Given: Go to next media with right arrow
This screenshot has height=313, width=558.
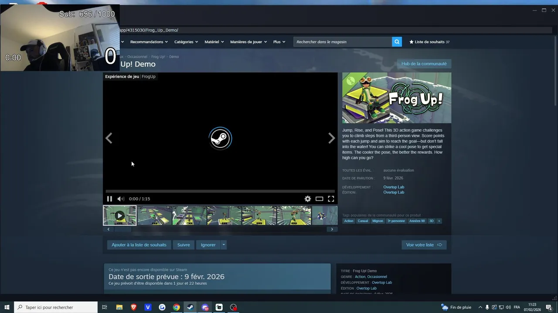Looking at the screenshot, I should point(332,138).
